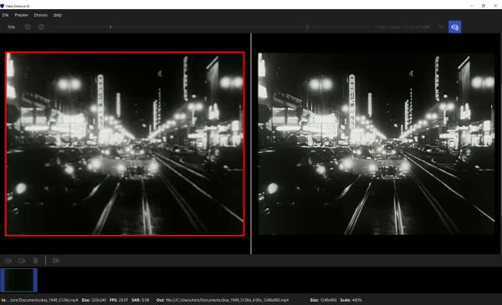Open the Preview menu
The width and height of the screenshot is (502, 305).
pos(22,15)
